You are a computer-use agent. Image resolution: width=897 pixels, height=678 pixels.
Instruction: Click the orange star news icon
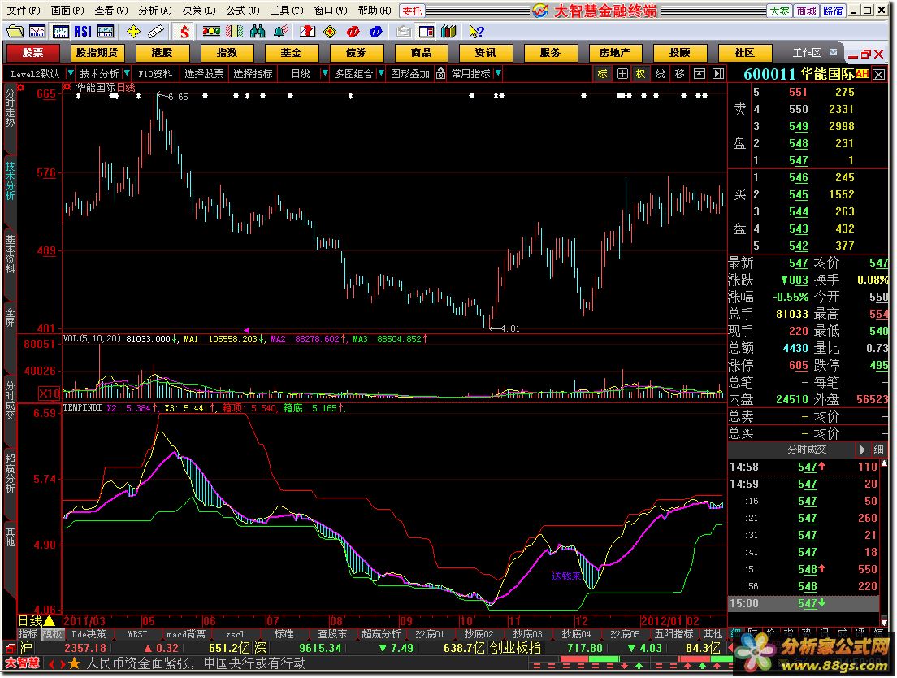pyautogui.click(x=75, y=663)
